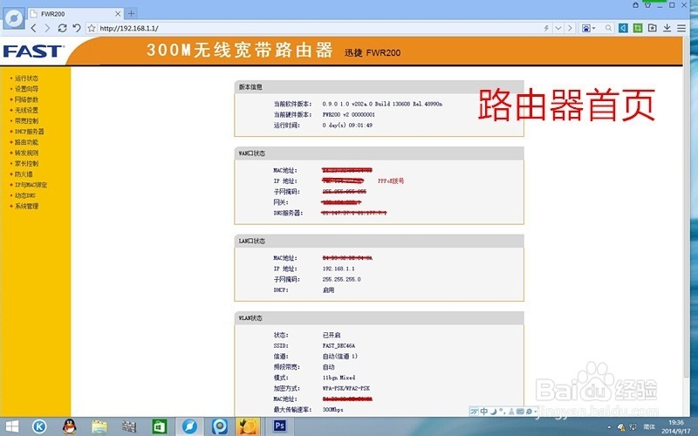The width and height of the screenshot is (698, 436).
Task: Click the WPA-PSK/WPA2-PSK encryption value
Action: click(x=346, y=388)
